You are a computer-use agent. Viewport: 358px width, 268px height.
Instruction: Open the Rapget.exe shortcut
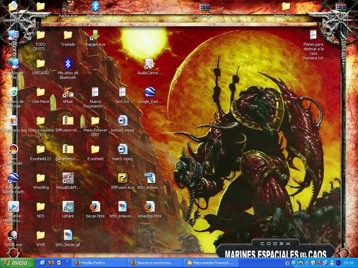click(95, 35)
